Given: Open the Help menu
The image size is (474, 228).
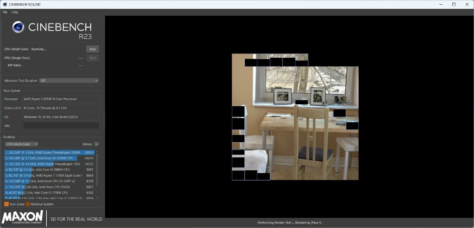Looking at the screenshot, I should [x=15, y=12].
